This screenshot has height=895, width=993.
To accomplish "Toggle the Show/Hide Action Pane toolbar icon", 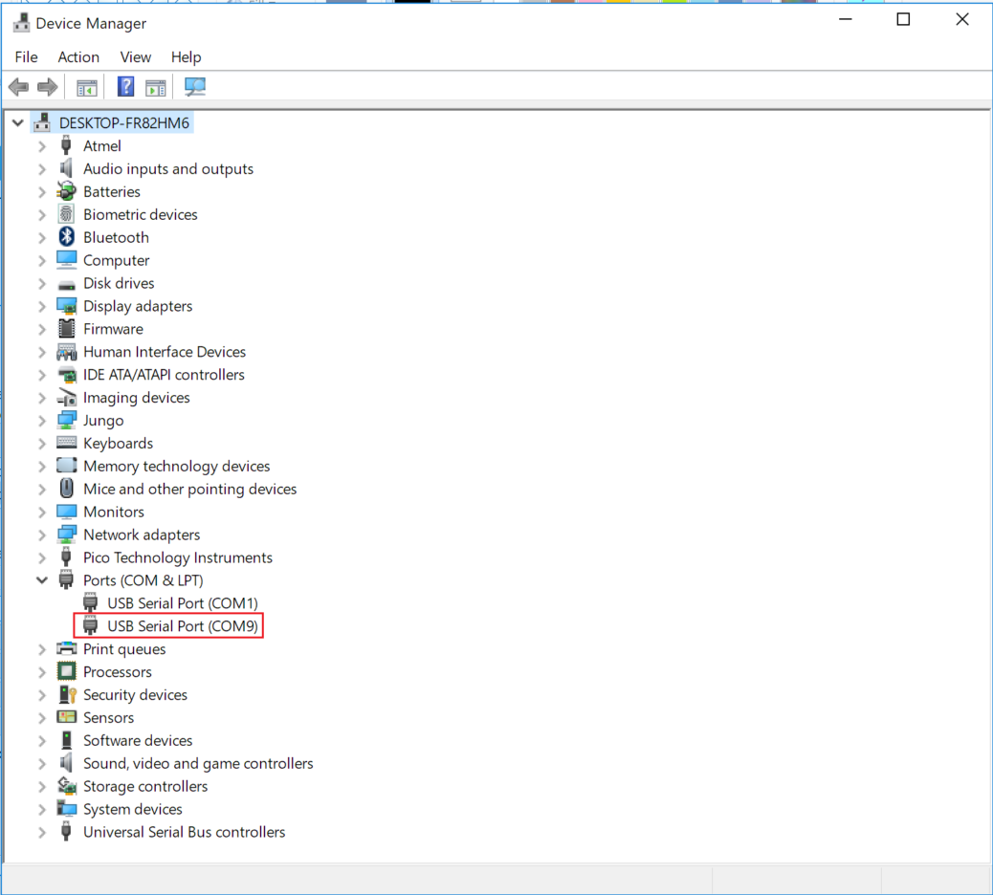I will pyautogui.click(x=155, y=87).
